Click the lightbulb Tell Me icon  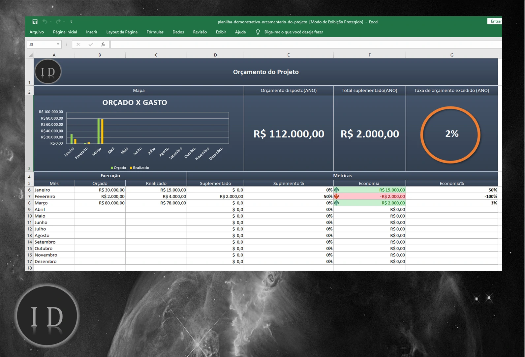[258, 32]
